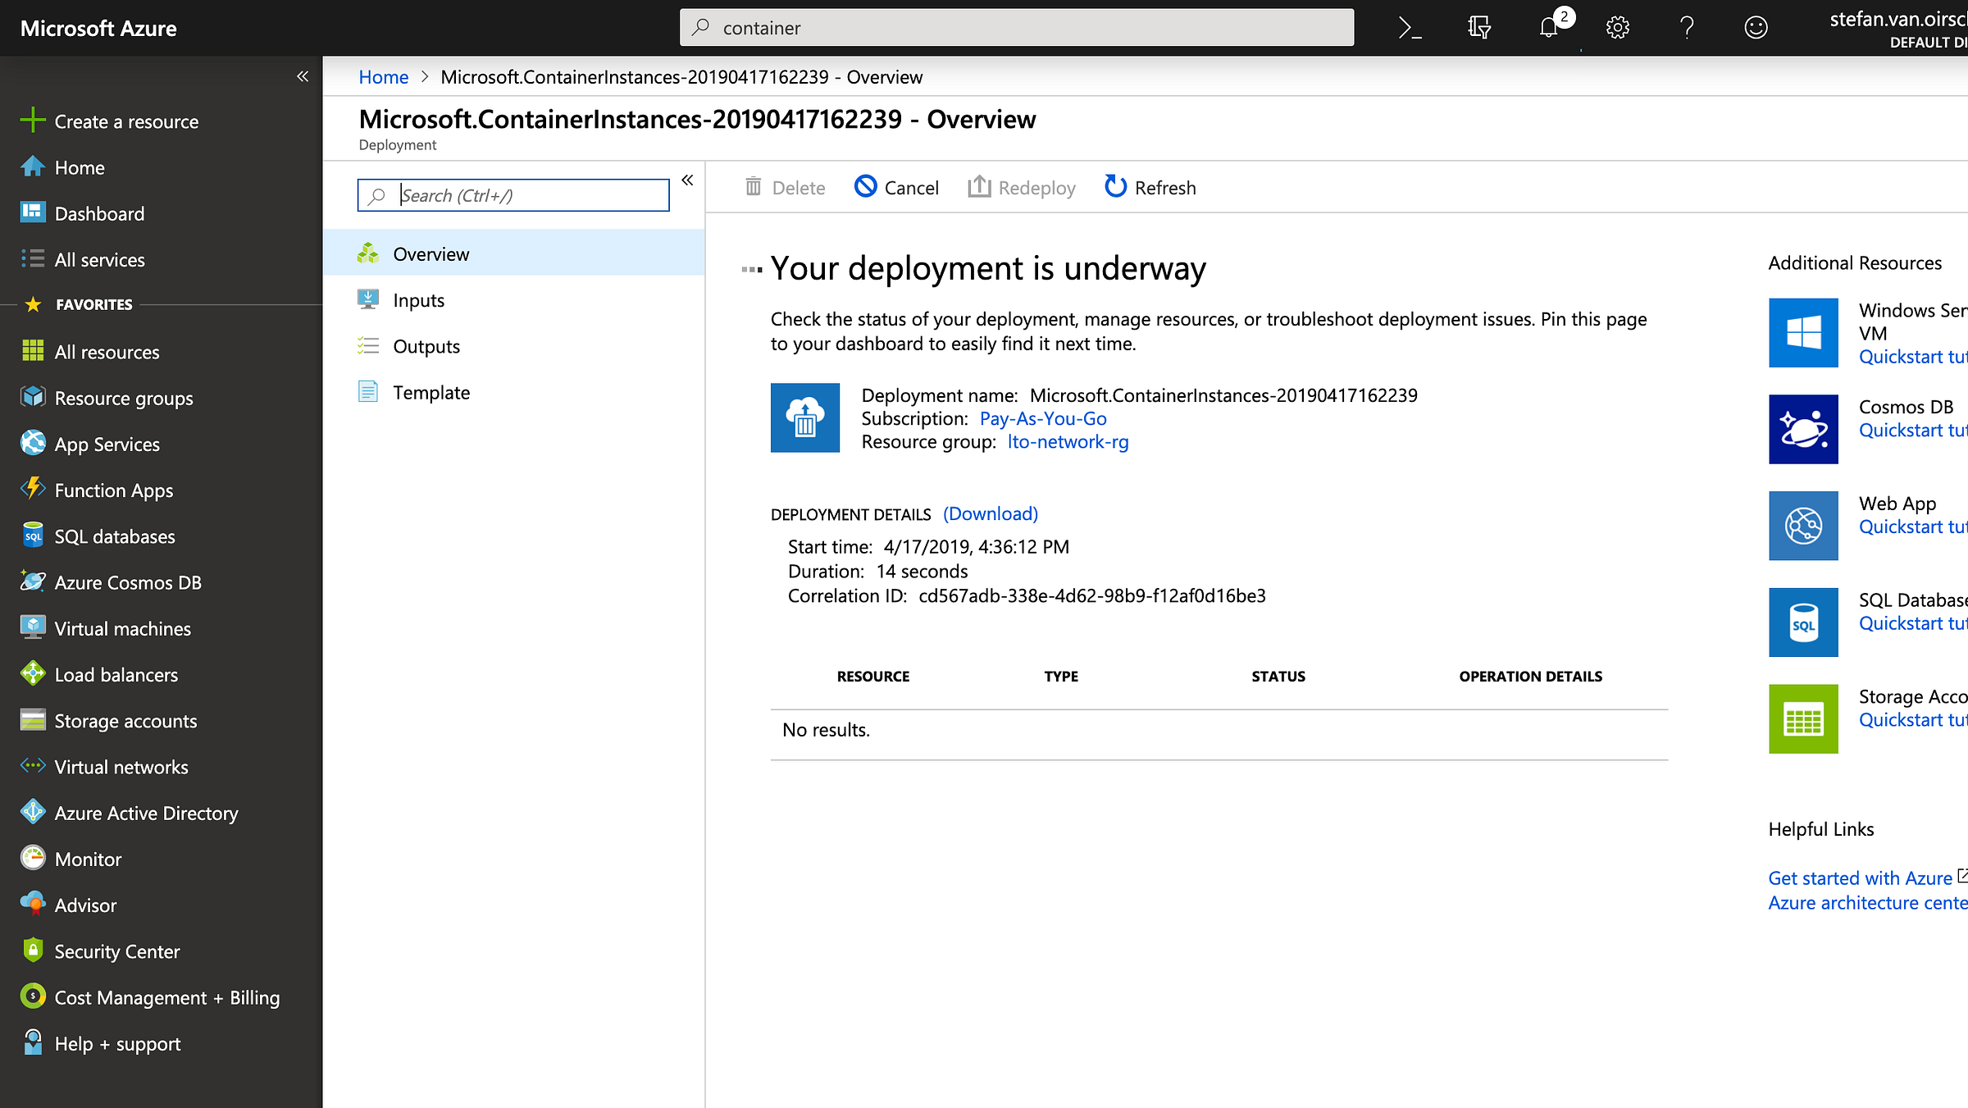Click Refresh in the deployment toolbar
The image size is (1968, 1108).
point(1150,187)
